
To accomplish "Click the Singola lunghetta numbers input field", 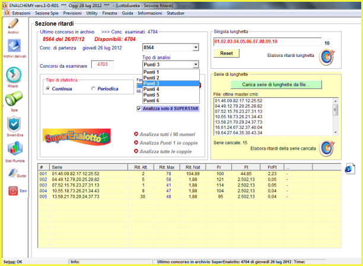I will coord(268,42).
